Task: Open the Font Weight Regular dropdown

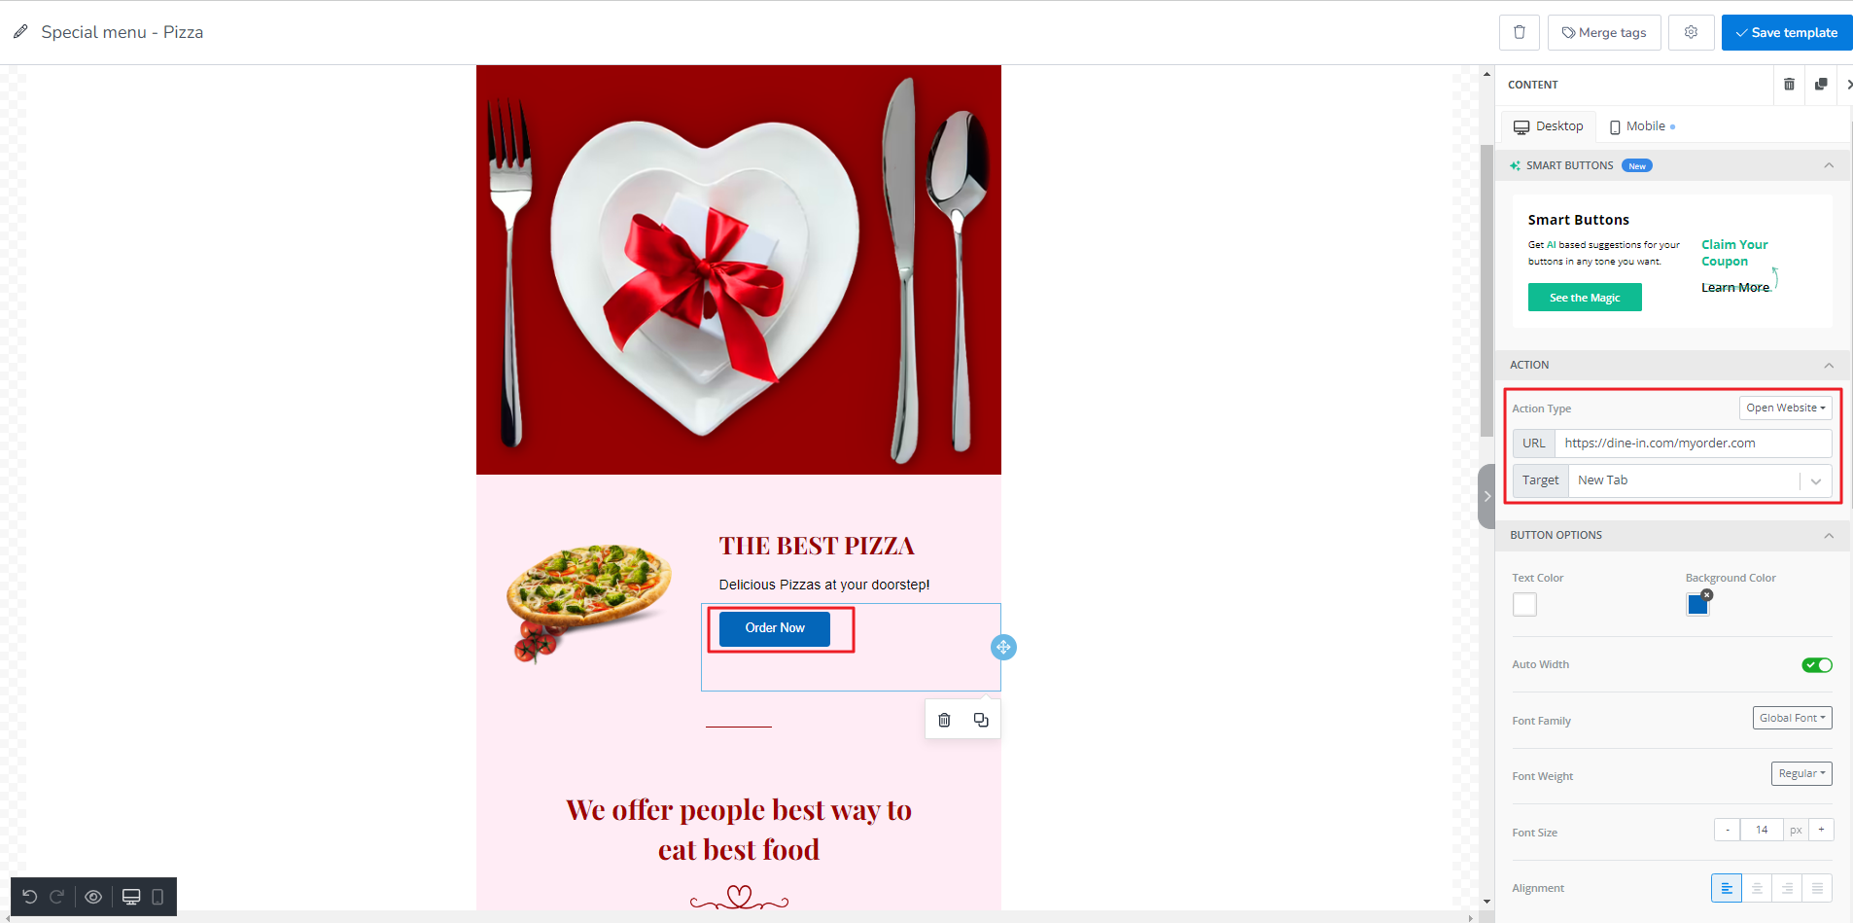Action: [x=1801, y=773]
